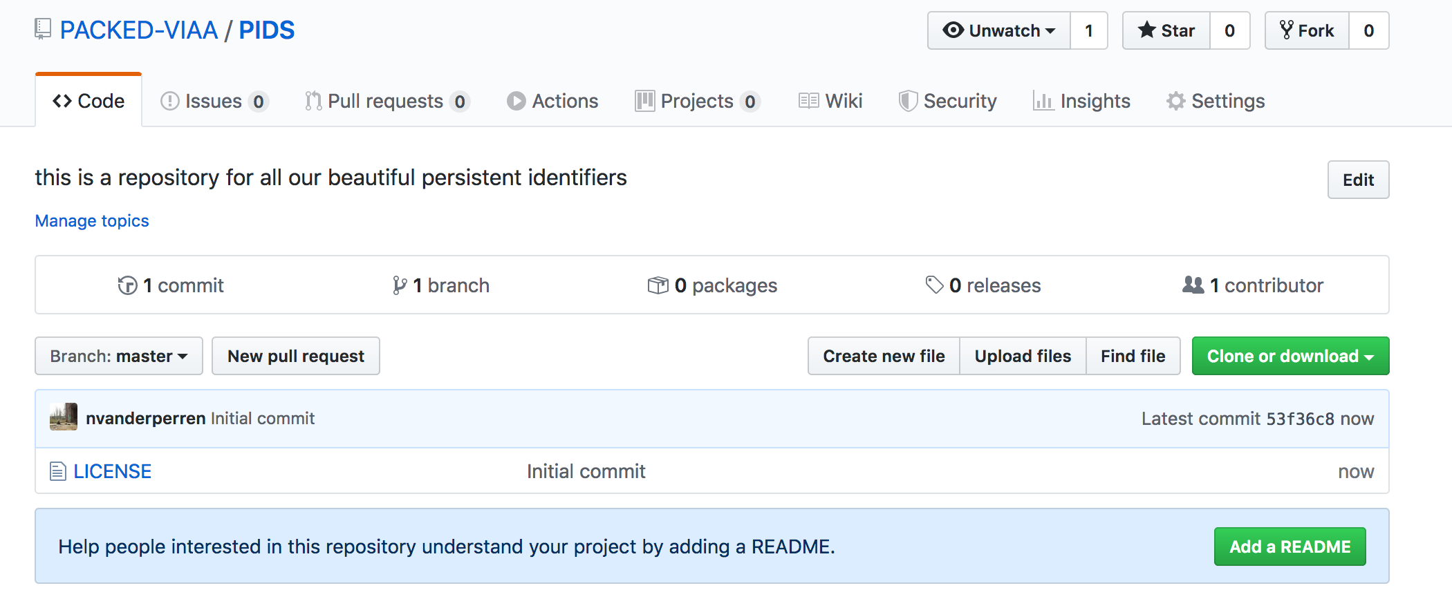Star the PIDS repository
Viewport: 1452px width, 608px height.
(1166, 30)
